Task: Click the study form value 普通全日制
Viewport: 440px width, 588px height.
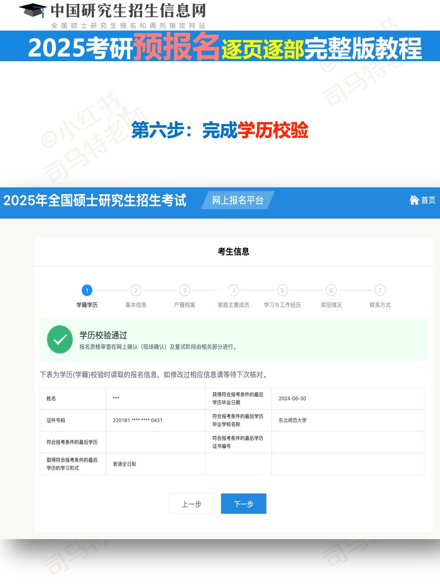Action: click(125, 464)
